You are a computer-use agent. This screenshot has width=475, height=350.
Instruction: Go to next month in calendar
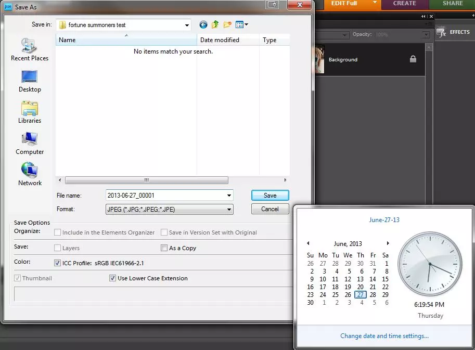click(388, 243)
